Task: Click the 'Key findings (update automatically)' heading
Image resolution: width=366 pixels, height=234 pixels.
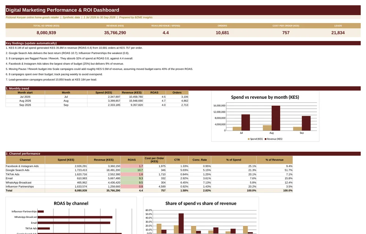Action: (x=31, y=43)
